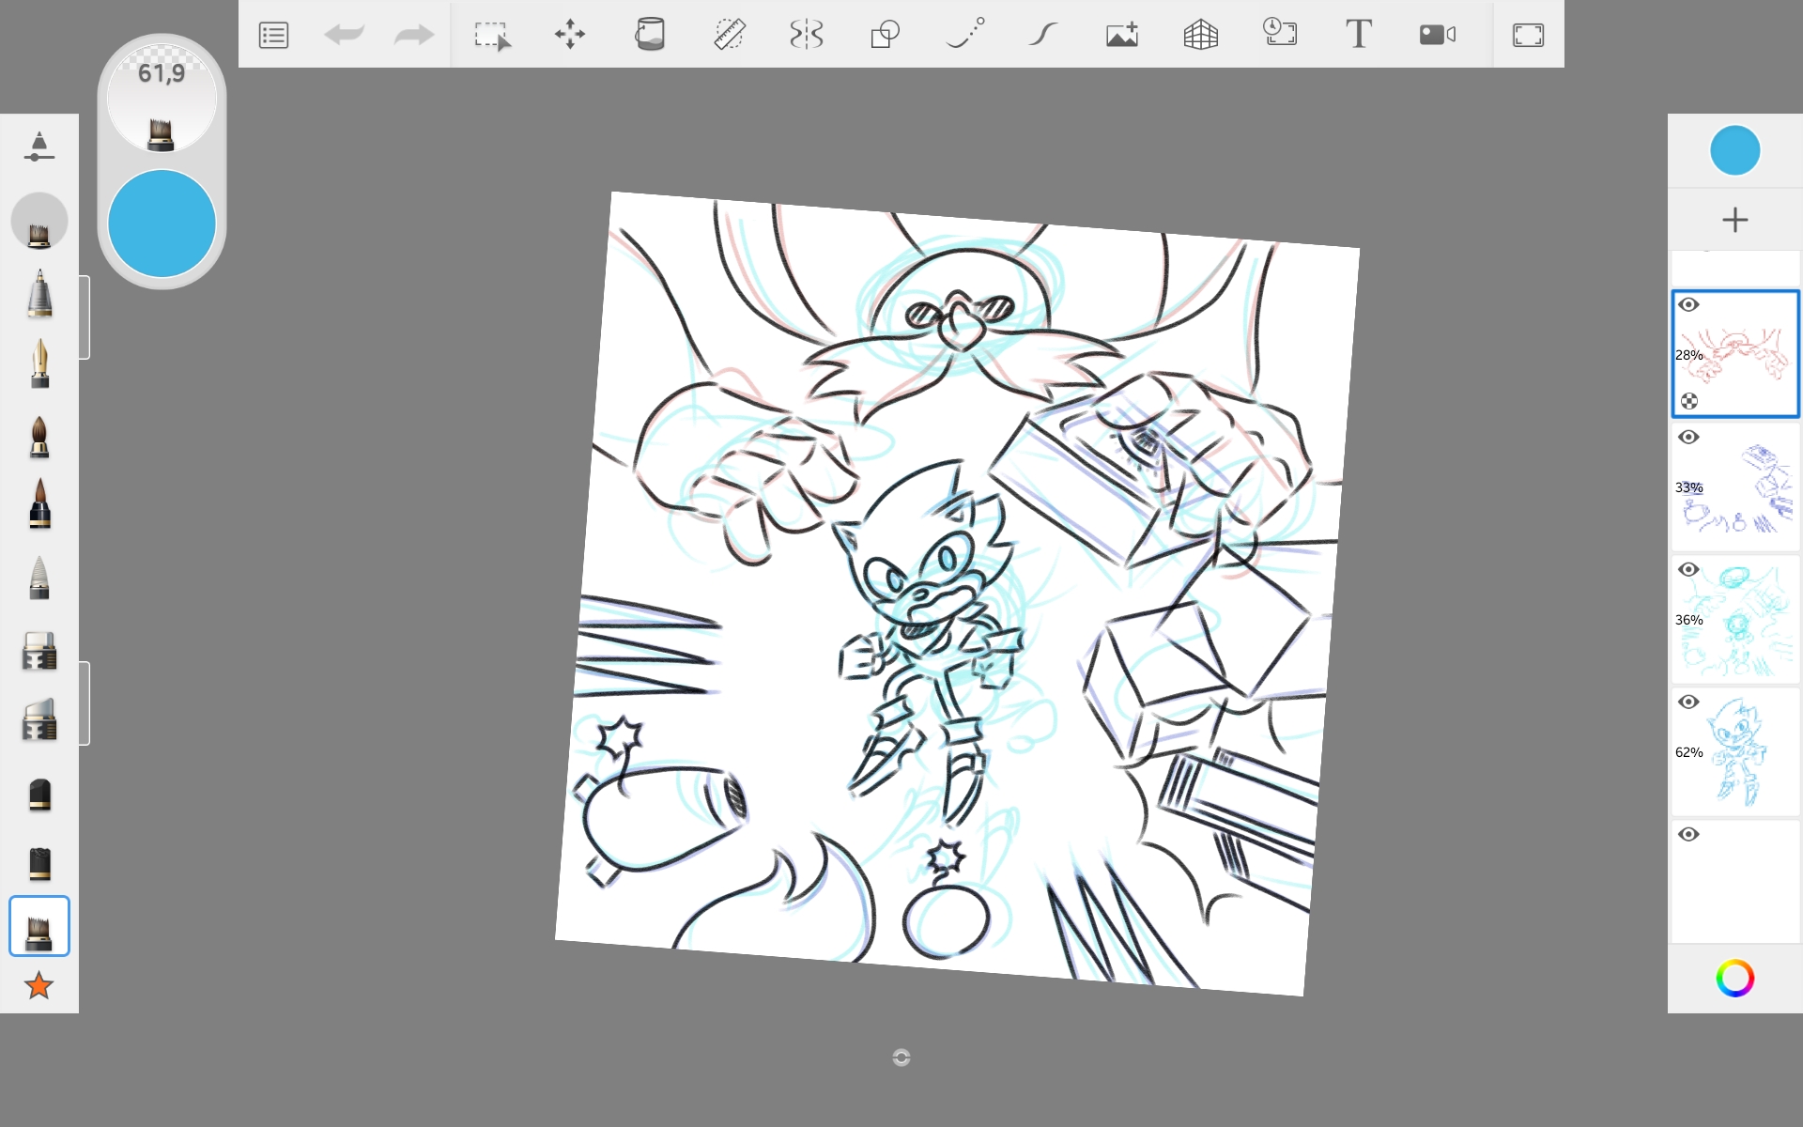This screenshot has height=1127, width=1803.
Task: Select the Selection tool
Action: (492, 36)
